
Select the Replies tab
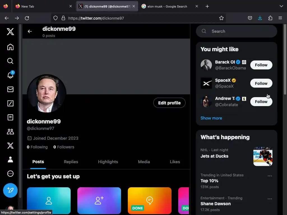point(71,162)
